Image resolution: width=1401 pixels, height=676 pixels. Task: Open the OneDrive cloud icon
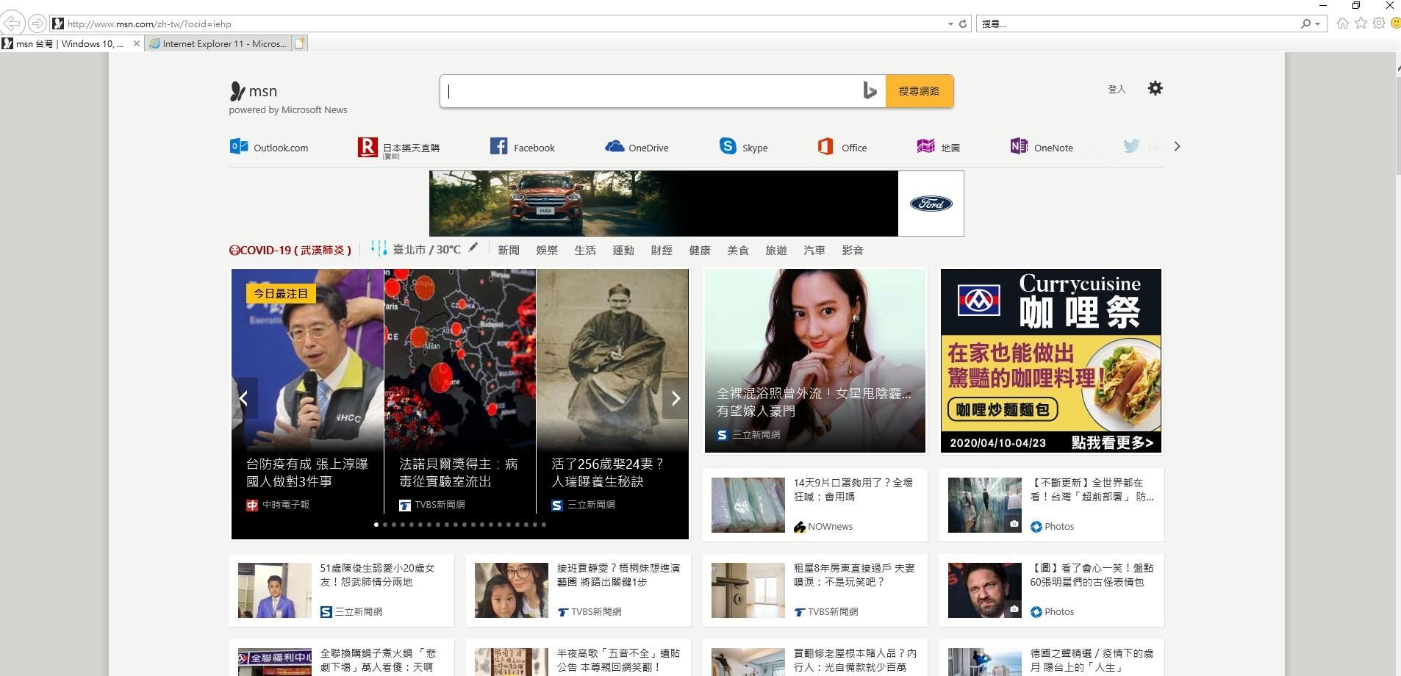[614, 146]
